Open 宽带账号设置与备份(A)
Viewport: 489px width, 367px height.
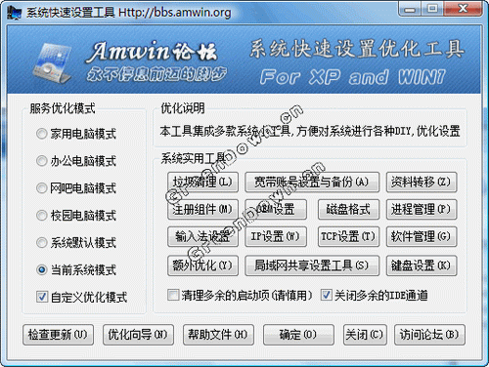coord(312,182)
